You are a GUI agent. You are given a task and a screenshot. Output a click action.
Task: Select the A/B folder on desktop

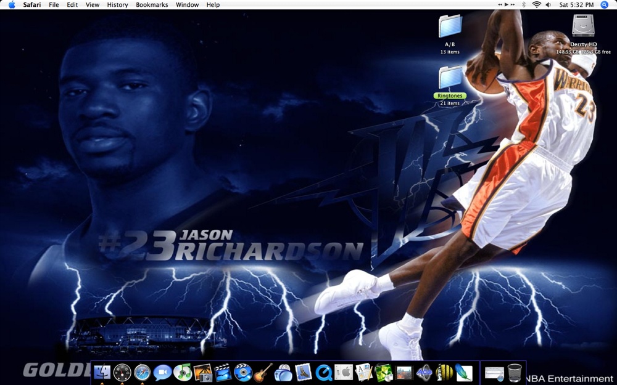click(x=450, y=26)
